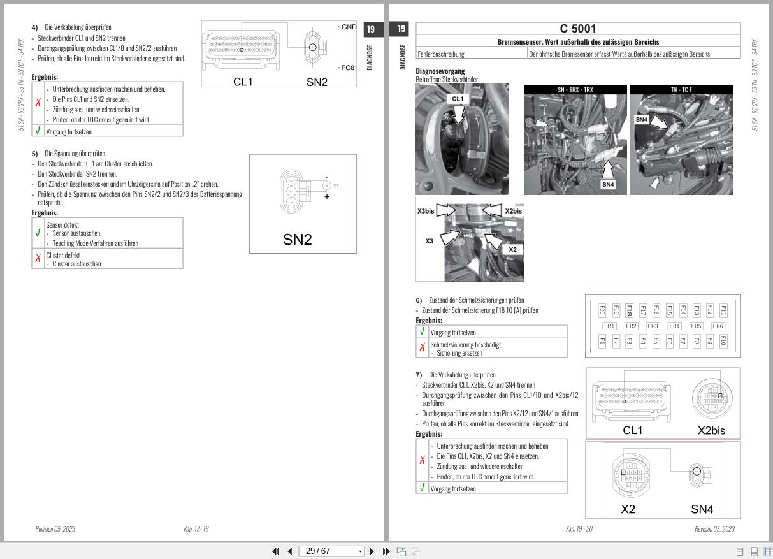773x559 pixels.
Task: Click 'Kap. 19- 19' footer text
Action: click(196, 529)
